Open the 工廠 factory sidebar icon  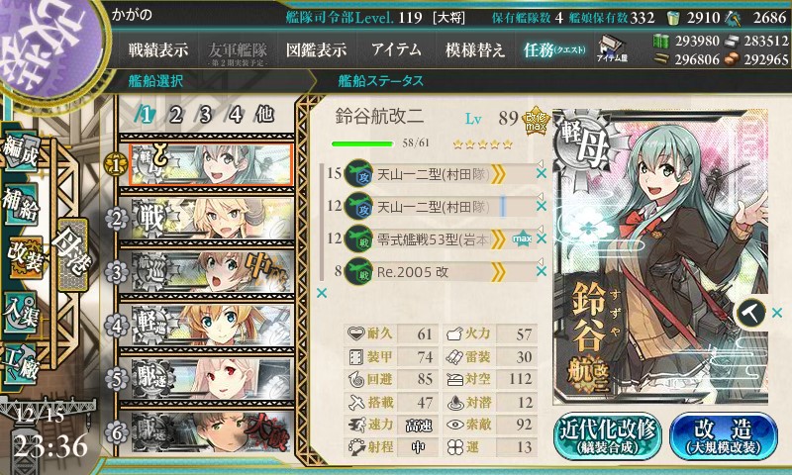(21, 364)
